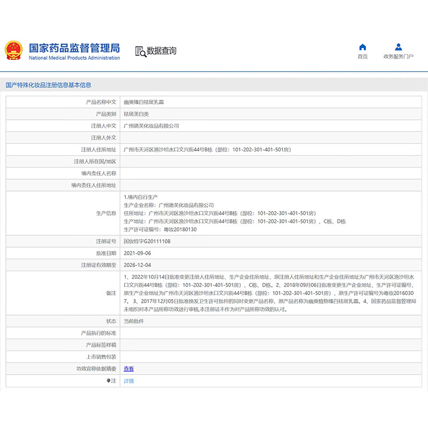Click the marker icon beside 注
The image size is (428, 428).
[x=109, y=381]
